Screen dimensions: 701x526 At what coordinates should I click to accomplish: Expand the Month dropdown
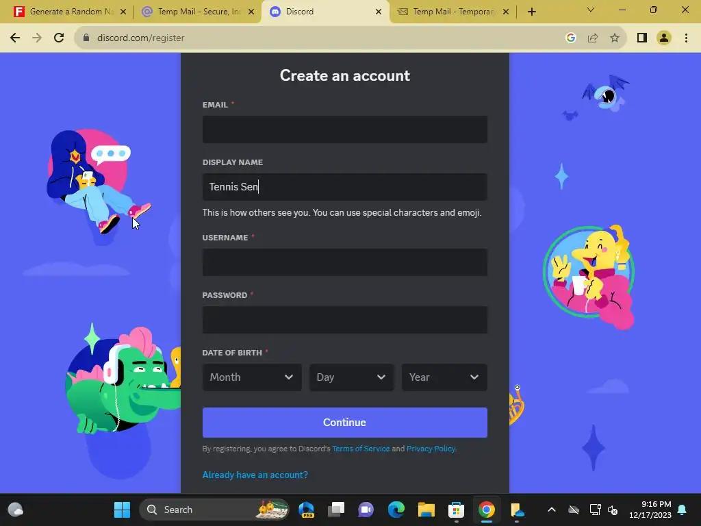[x=252, y=377]
